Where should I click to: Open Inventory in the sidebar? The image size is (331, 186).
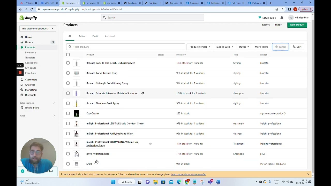(31, 52)
